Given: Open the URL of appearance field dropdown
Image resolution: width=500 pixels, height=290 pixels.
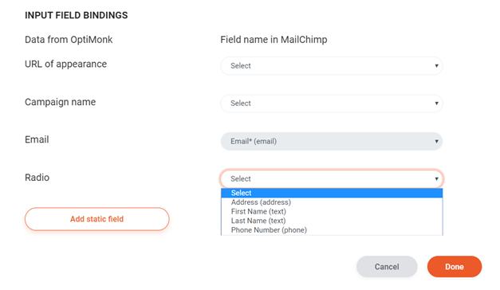Looking at the screenshot, I should (x=331, y=65).
